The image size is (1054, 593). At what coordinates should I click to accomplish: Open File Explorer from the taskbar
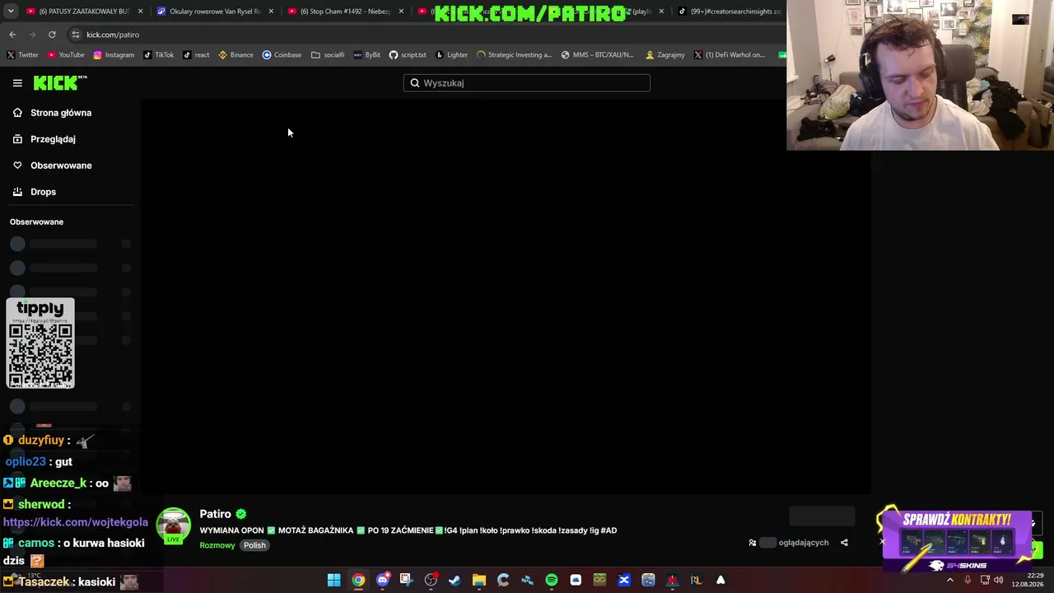[x=479, y=581]
